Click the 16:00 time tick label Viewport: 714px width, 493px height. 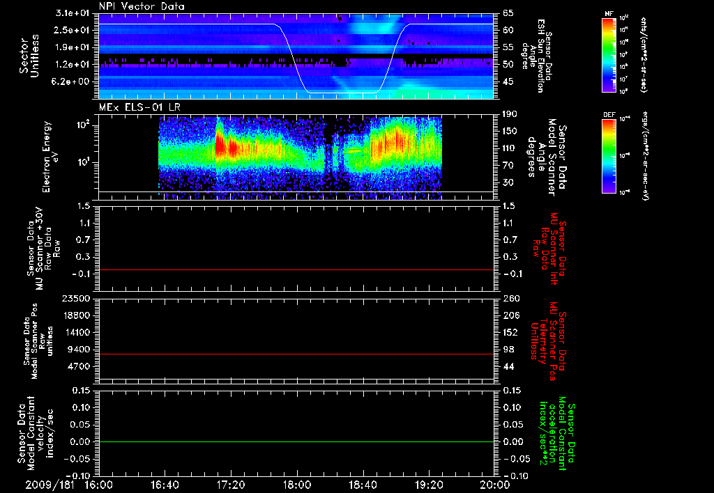pyautogui.click(x=98, y=485)
